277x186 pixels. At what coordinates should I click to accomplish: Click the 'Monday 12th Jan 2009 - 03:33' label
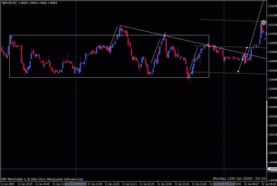[x=239, y=178]
